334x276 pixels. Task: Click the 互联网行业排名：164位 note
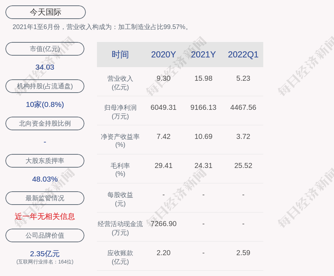[x=45, y=262]
